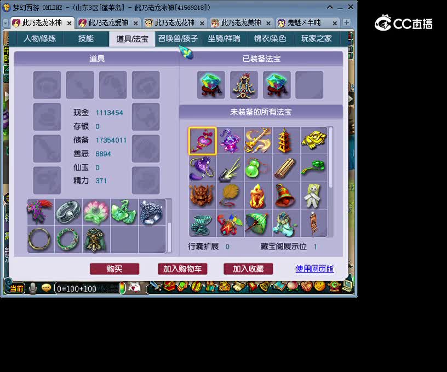447x372 pixels.
Task: Click the equipped golden robe treasure
Action: tap(244, 85)
